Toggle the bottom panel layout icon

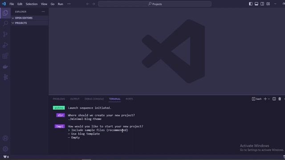256,4
